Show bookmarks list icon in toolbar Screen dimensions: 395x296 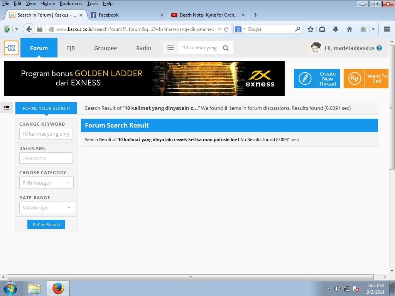pos(322,29)
